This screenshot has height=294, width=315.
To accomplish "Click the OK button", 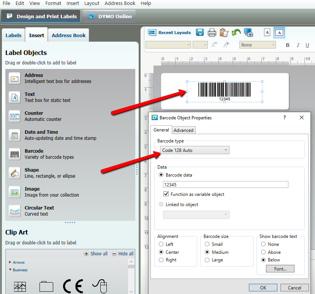I will point(263,288).
